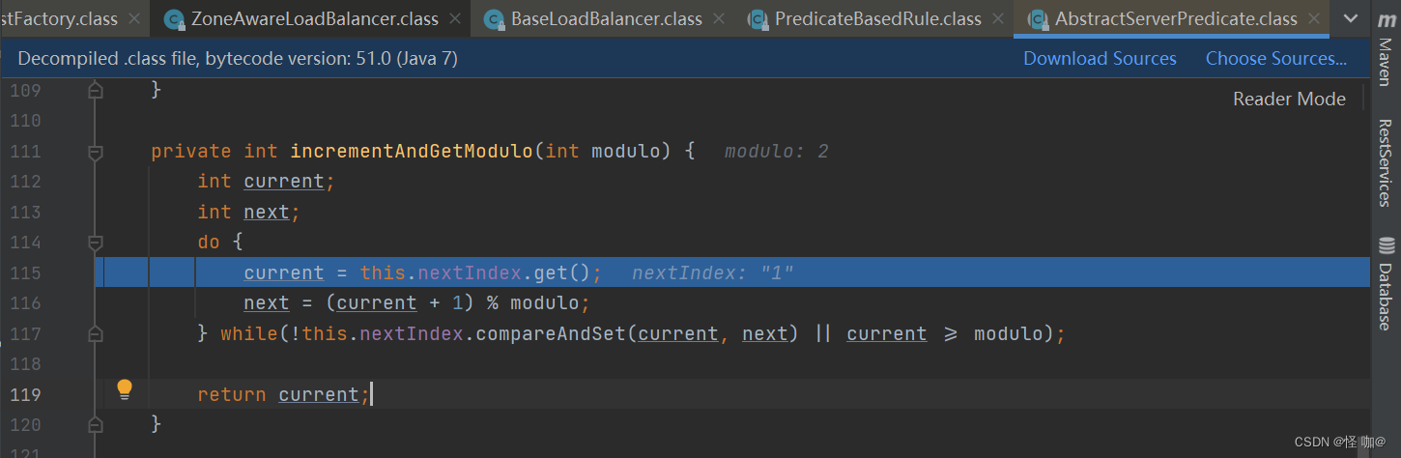Collapse the do-while block fold marker
Viewport: 1401px width, 458px height.
(95, 242)
